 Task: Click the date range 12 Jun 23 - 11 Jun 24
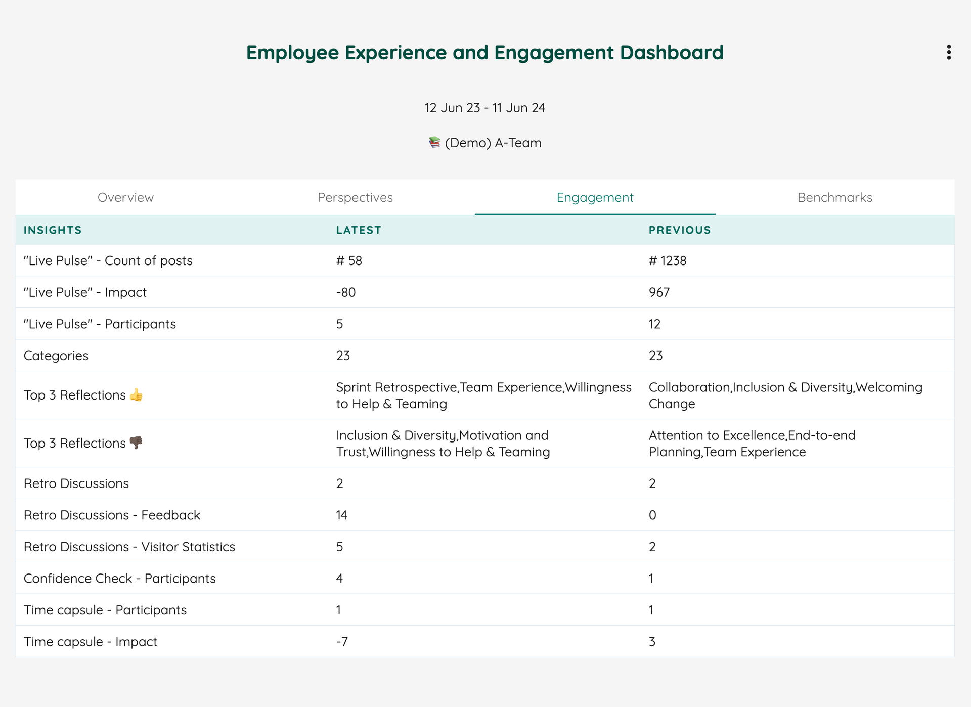click(x=484, y=108)
